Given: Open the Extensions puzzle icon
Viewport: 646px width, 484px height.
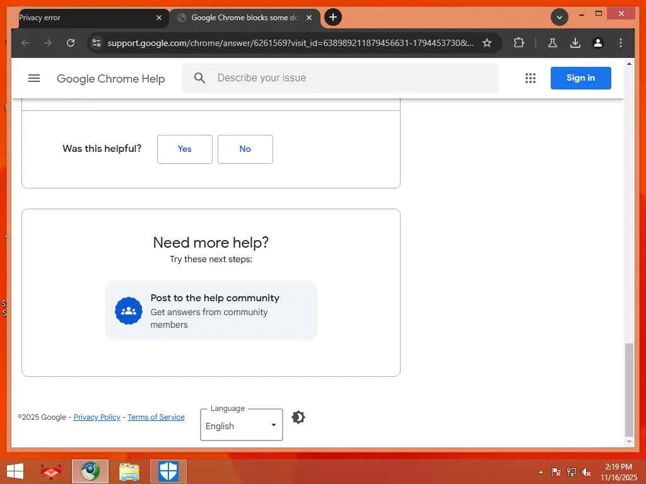Looking at the screenshot, I should (519, 43).
